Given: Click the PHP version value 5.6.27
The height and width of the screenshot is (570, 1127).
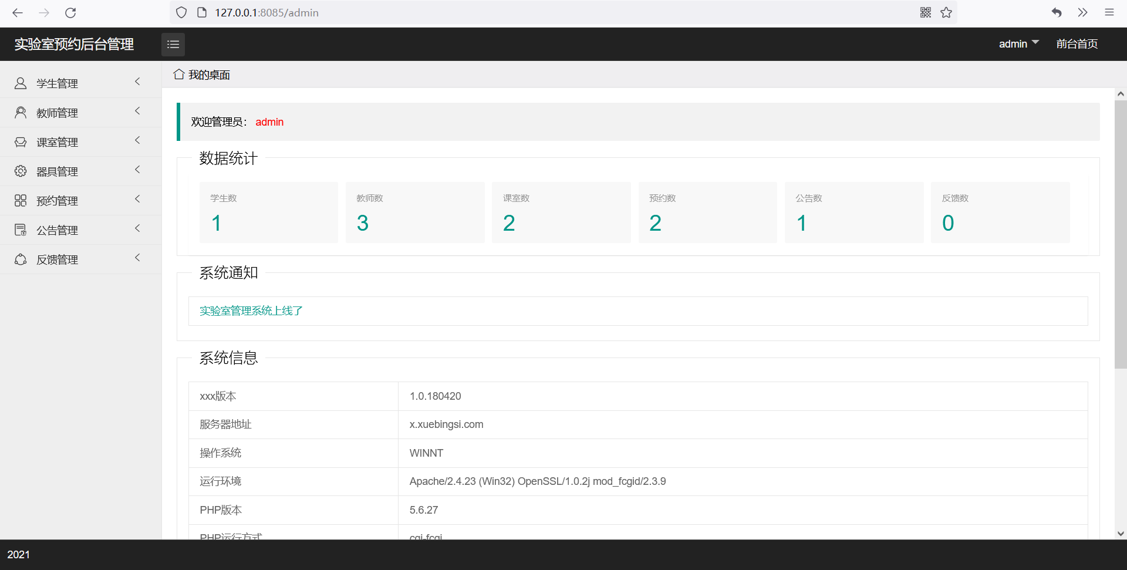Looking at the screenshot, I should (424, 510).
